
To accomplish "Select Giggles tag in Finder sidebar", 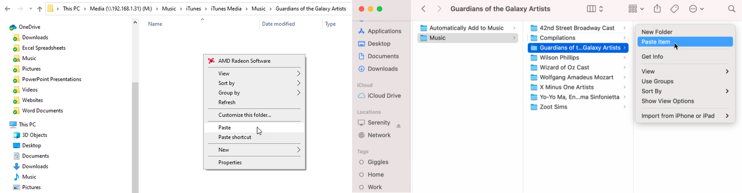I will (x=373, y=162).
